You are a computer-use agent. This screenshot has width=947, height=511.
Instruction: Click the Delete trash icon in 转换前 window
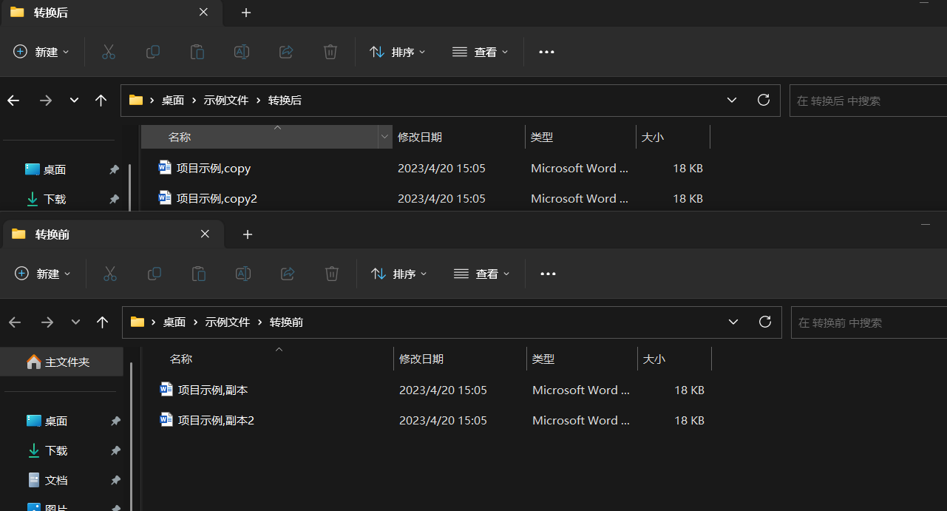(x=332, y=274)
